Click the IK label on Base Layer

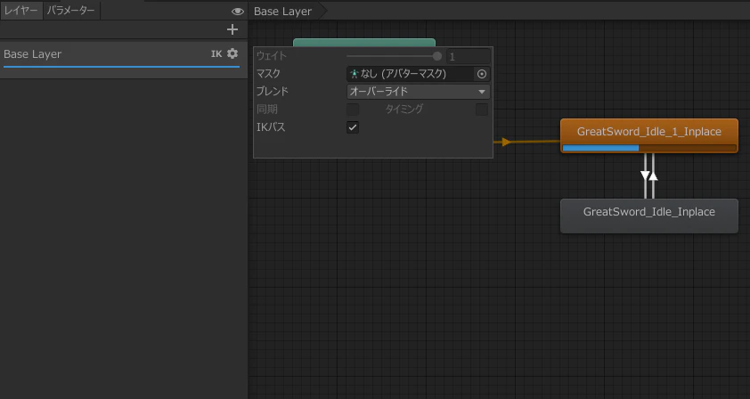tap(216, 54)
